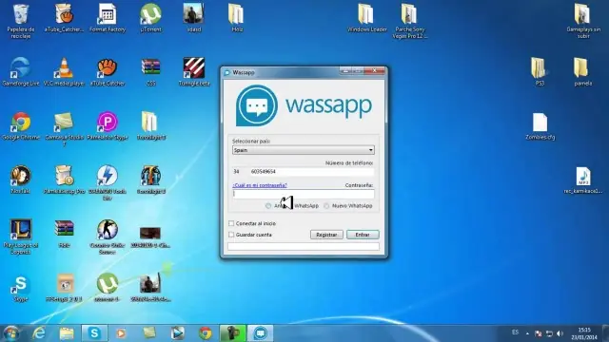Open the aTube Catcher shortcut with the arrow overlay
The width and height of the screenshot is (609, 342).
(108, 71)
